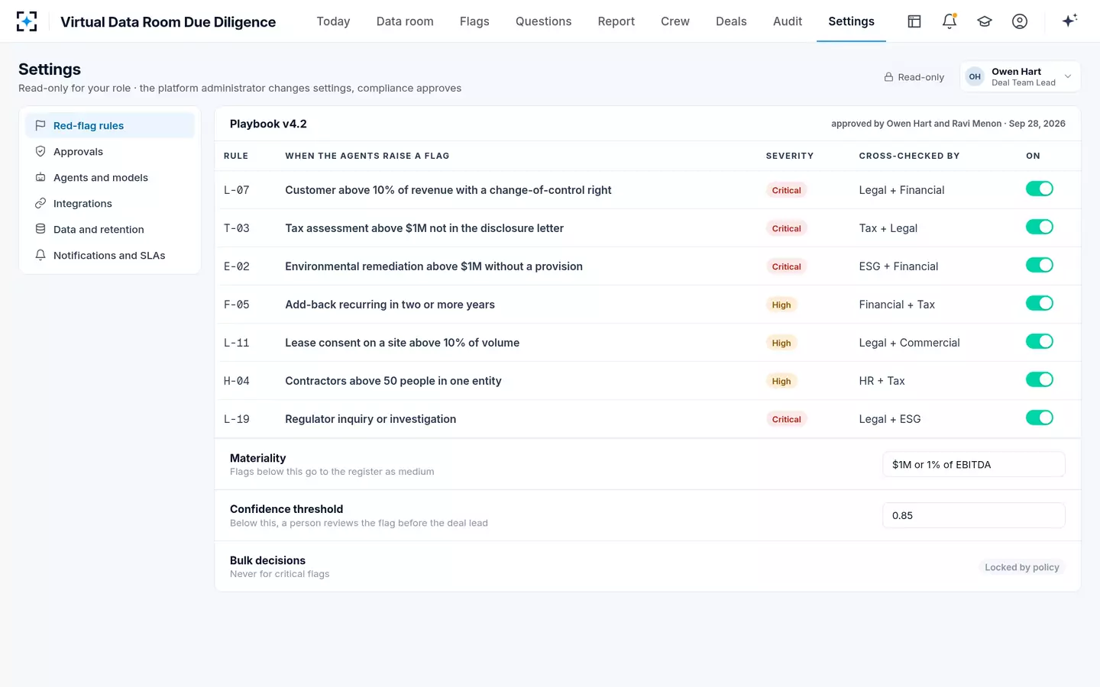This screenshot has width=1100, height=687.
Task: Click the 'Playbook v4.2' heading
Action: pos(268,124)
